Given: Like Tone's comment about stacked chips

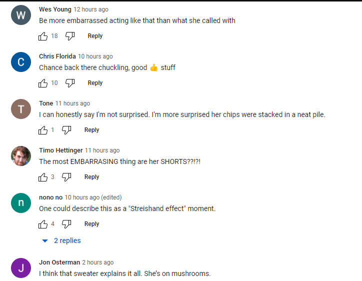Looking at the screenshot, I should coord(43,130).
